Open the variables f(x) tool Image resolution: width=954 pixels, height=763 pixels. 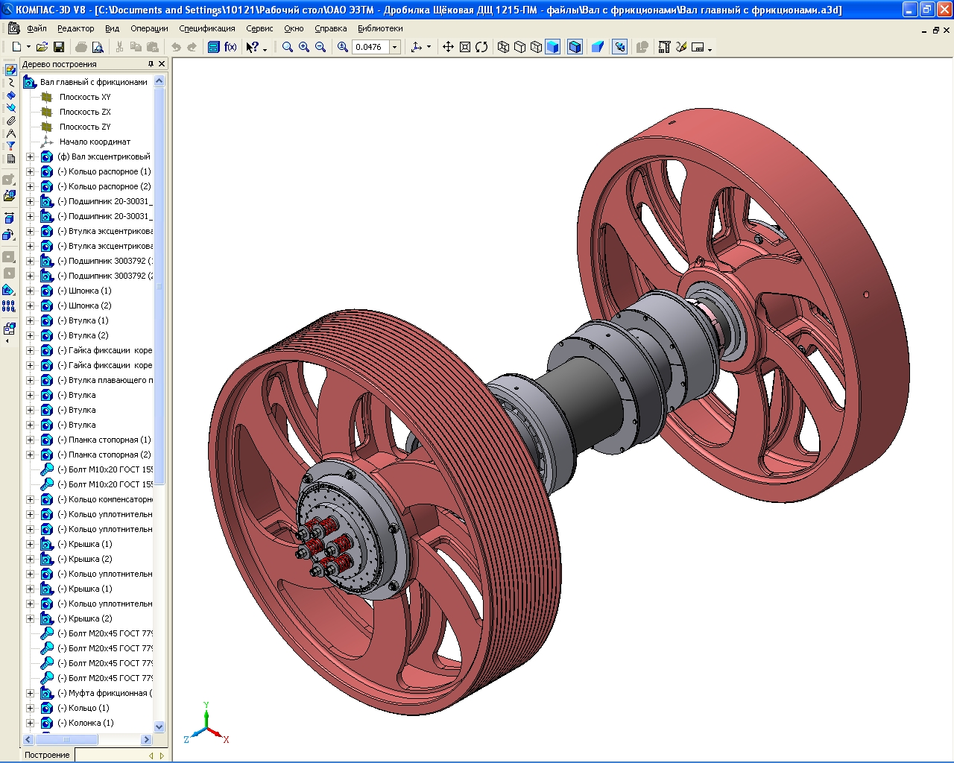pyautogui.click(x=230, y=47)
